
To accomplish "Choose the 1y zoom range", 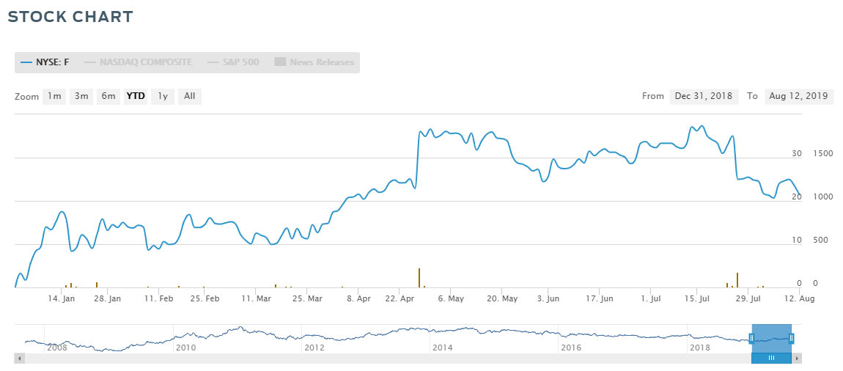I will tap(163, 96).
